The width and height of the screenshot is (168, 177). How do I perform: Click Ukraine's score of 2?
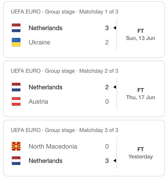[x=107, y=42]
